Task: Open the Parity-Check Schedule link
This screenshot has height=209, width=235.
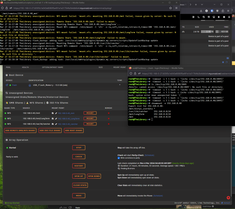Action: tap(149, 155)
